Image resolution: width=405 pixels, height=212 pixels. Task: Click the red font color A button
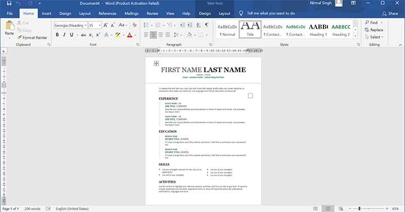[x=130, y=35]
